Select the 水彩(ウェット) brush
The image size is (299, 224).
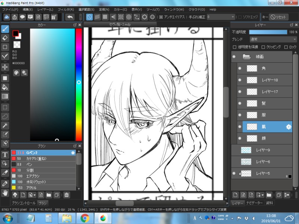43,182
